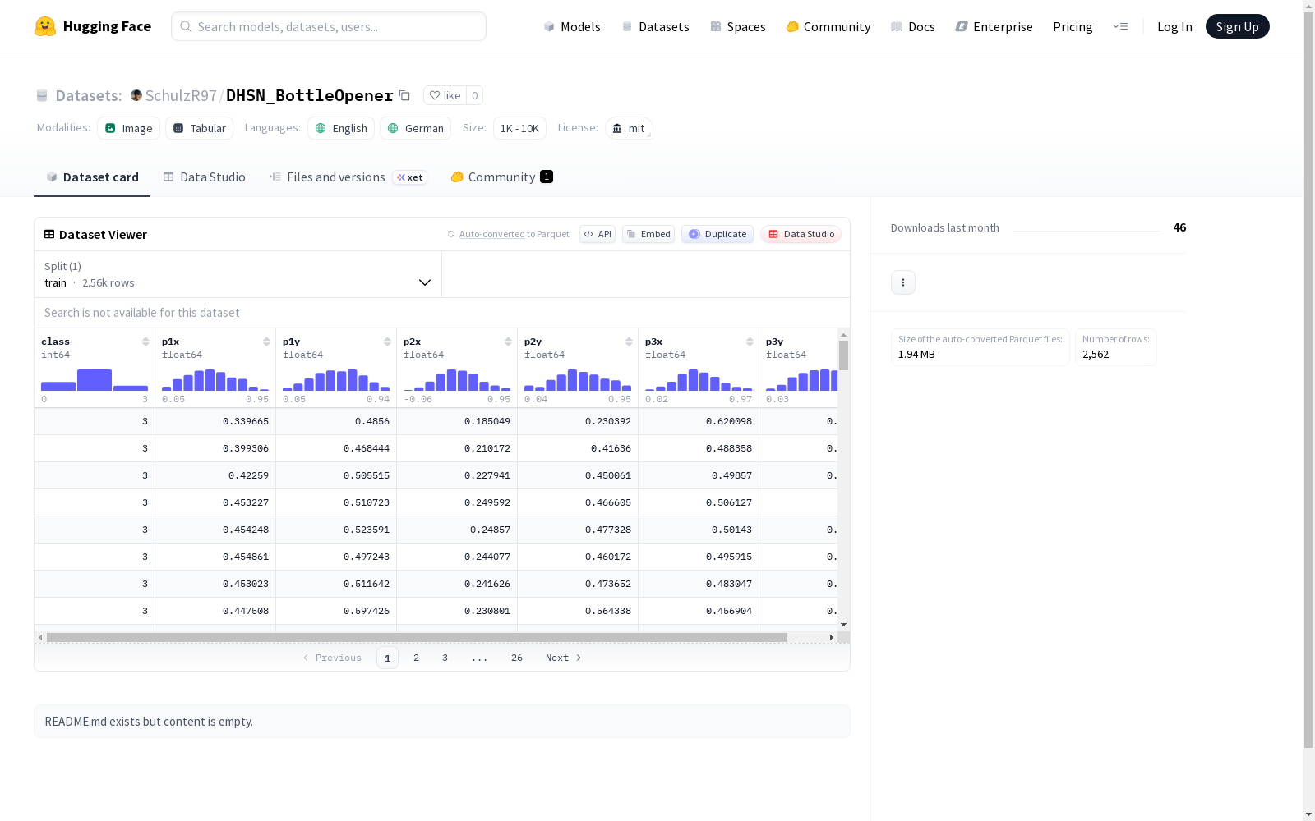Viewport: 1315px width, 821px height.
Task: Click the Sign Up button
Action: point(1237,26)
